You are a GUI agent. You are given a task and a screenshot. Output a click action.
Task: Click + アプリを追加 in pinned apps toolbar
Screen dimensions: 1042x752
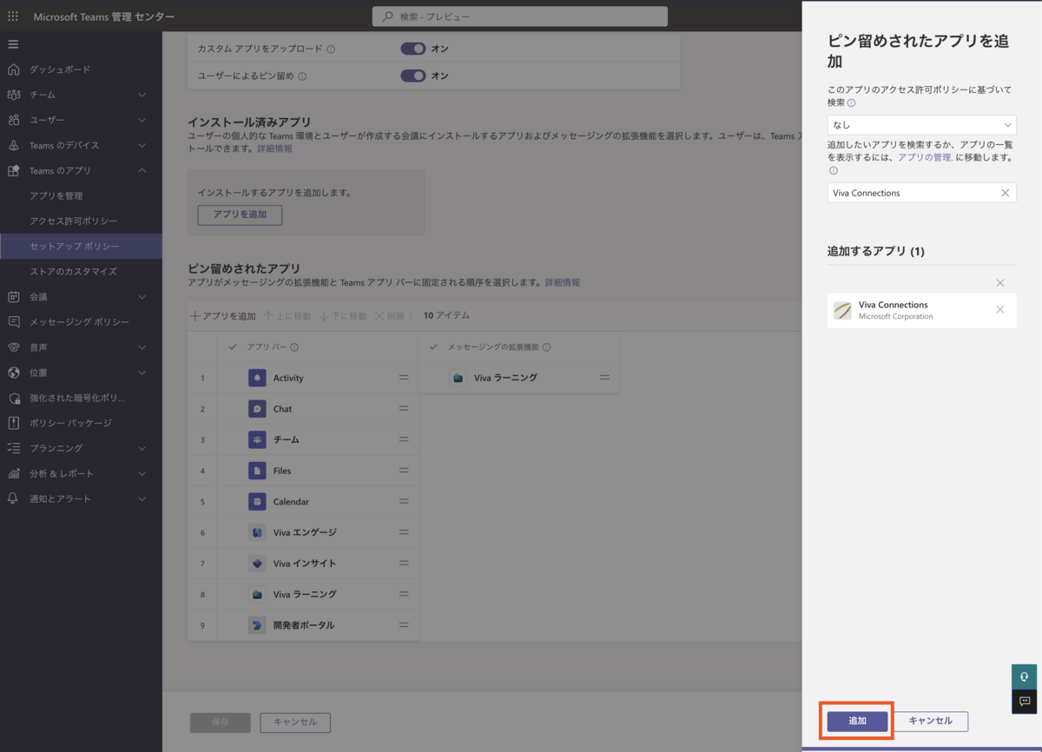pos(223,316)
